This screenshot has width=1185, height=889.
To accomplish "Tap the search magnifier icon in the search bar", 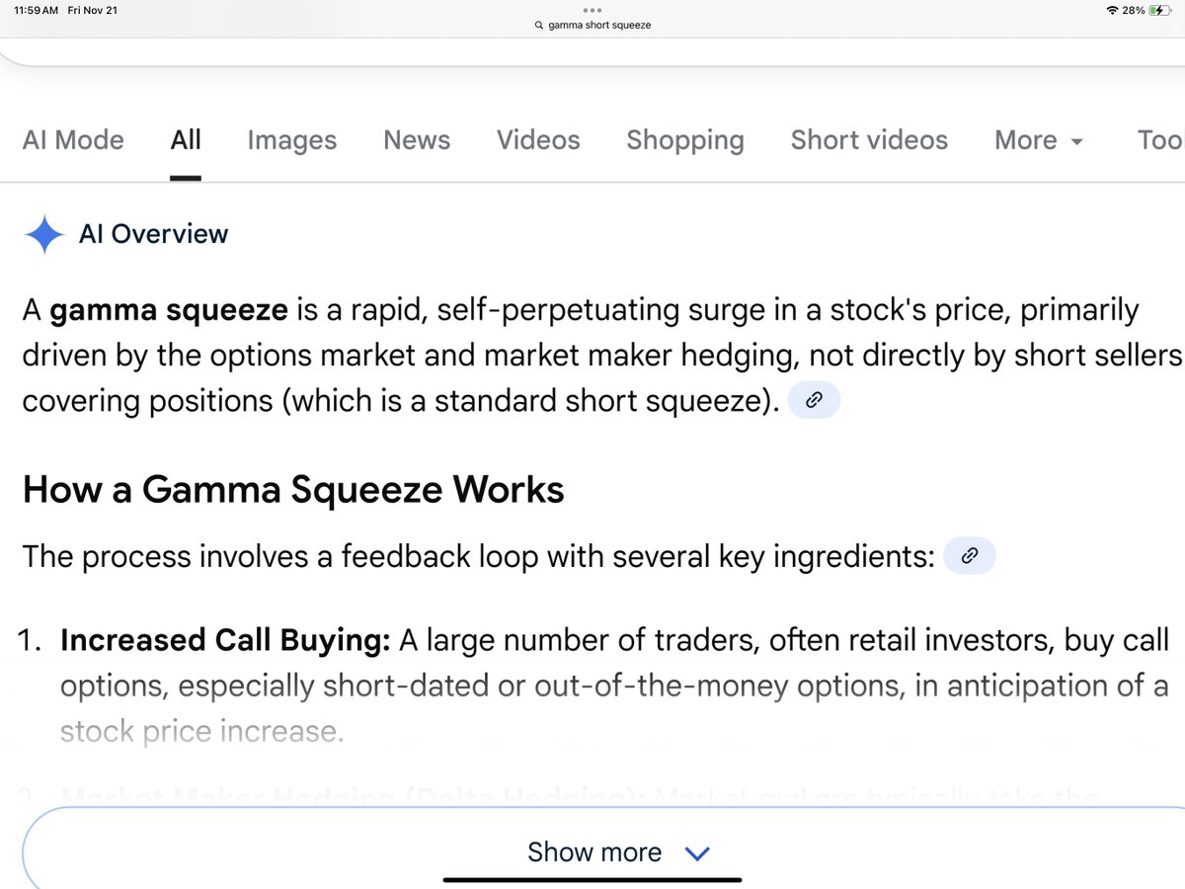I will [538, 25].
